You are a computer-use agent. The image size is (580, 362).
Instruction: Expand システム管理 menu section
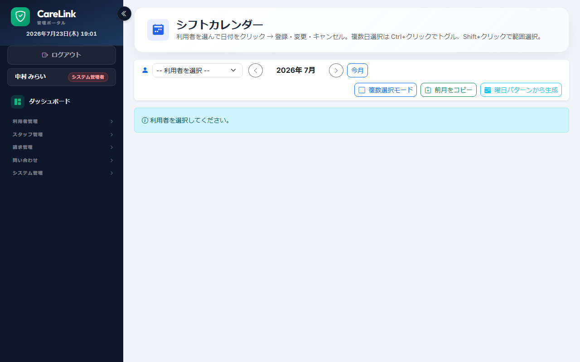pos(63,173)
